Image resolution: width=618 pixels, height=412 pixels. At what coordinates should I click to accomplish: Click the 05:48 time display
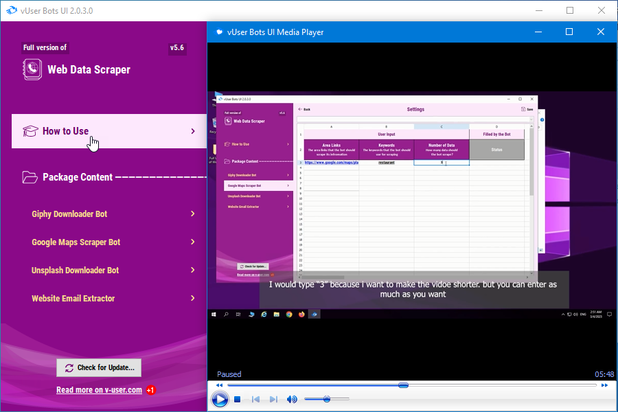[604, 374]
